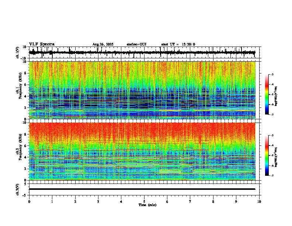
Task: Click time axis tick label "5" under Time
Action: (x=144, y=202)
